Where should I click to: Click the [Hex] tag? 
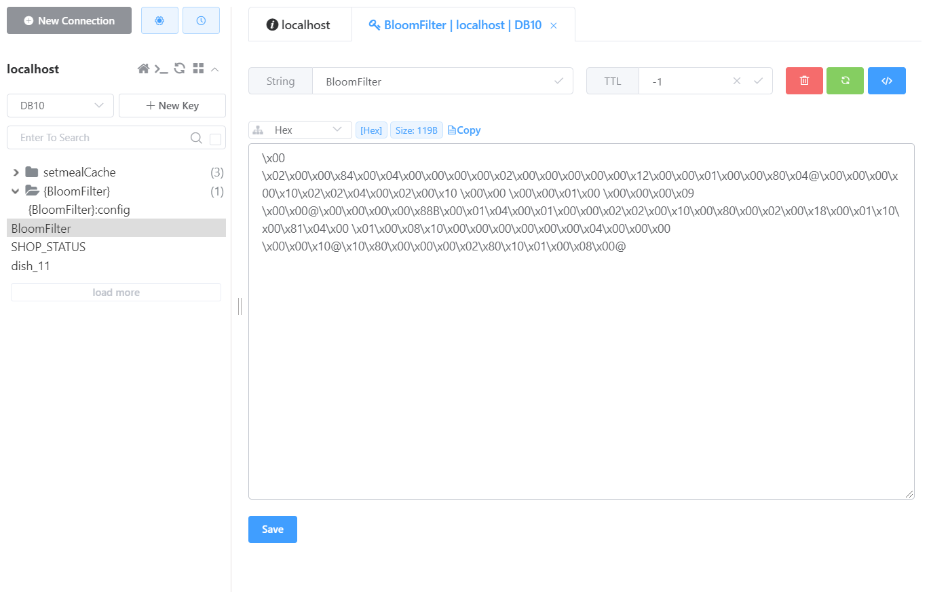pyautogui.click(x=371, y=130)
